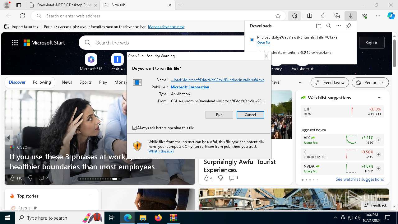
Task: Cancel the Open File security warning
Action: 250,115
